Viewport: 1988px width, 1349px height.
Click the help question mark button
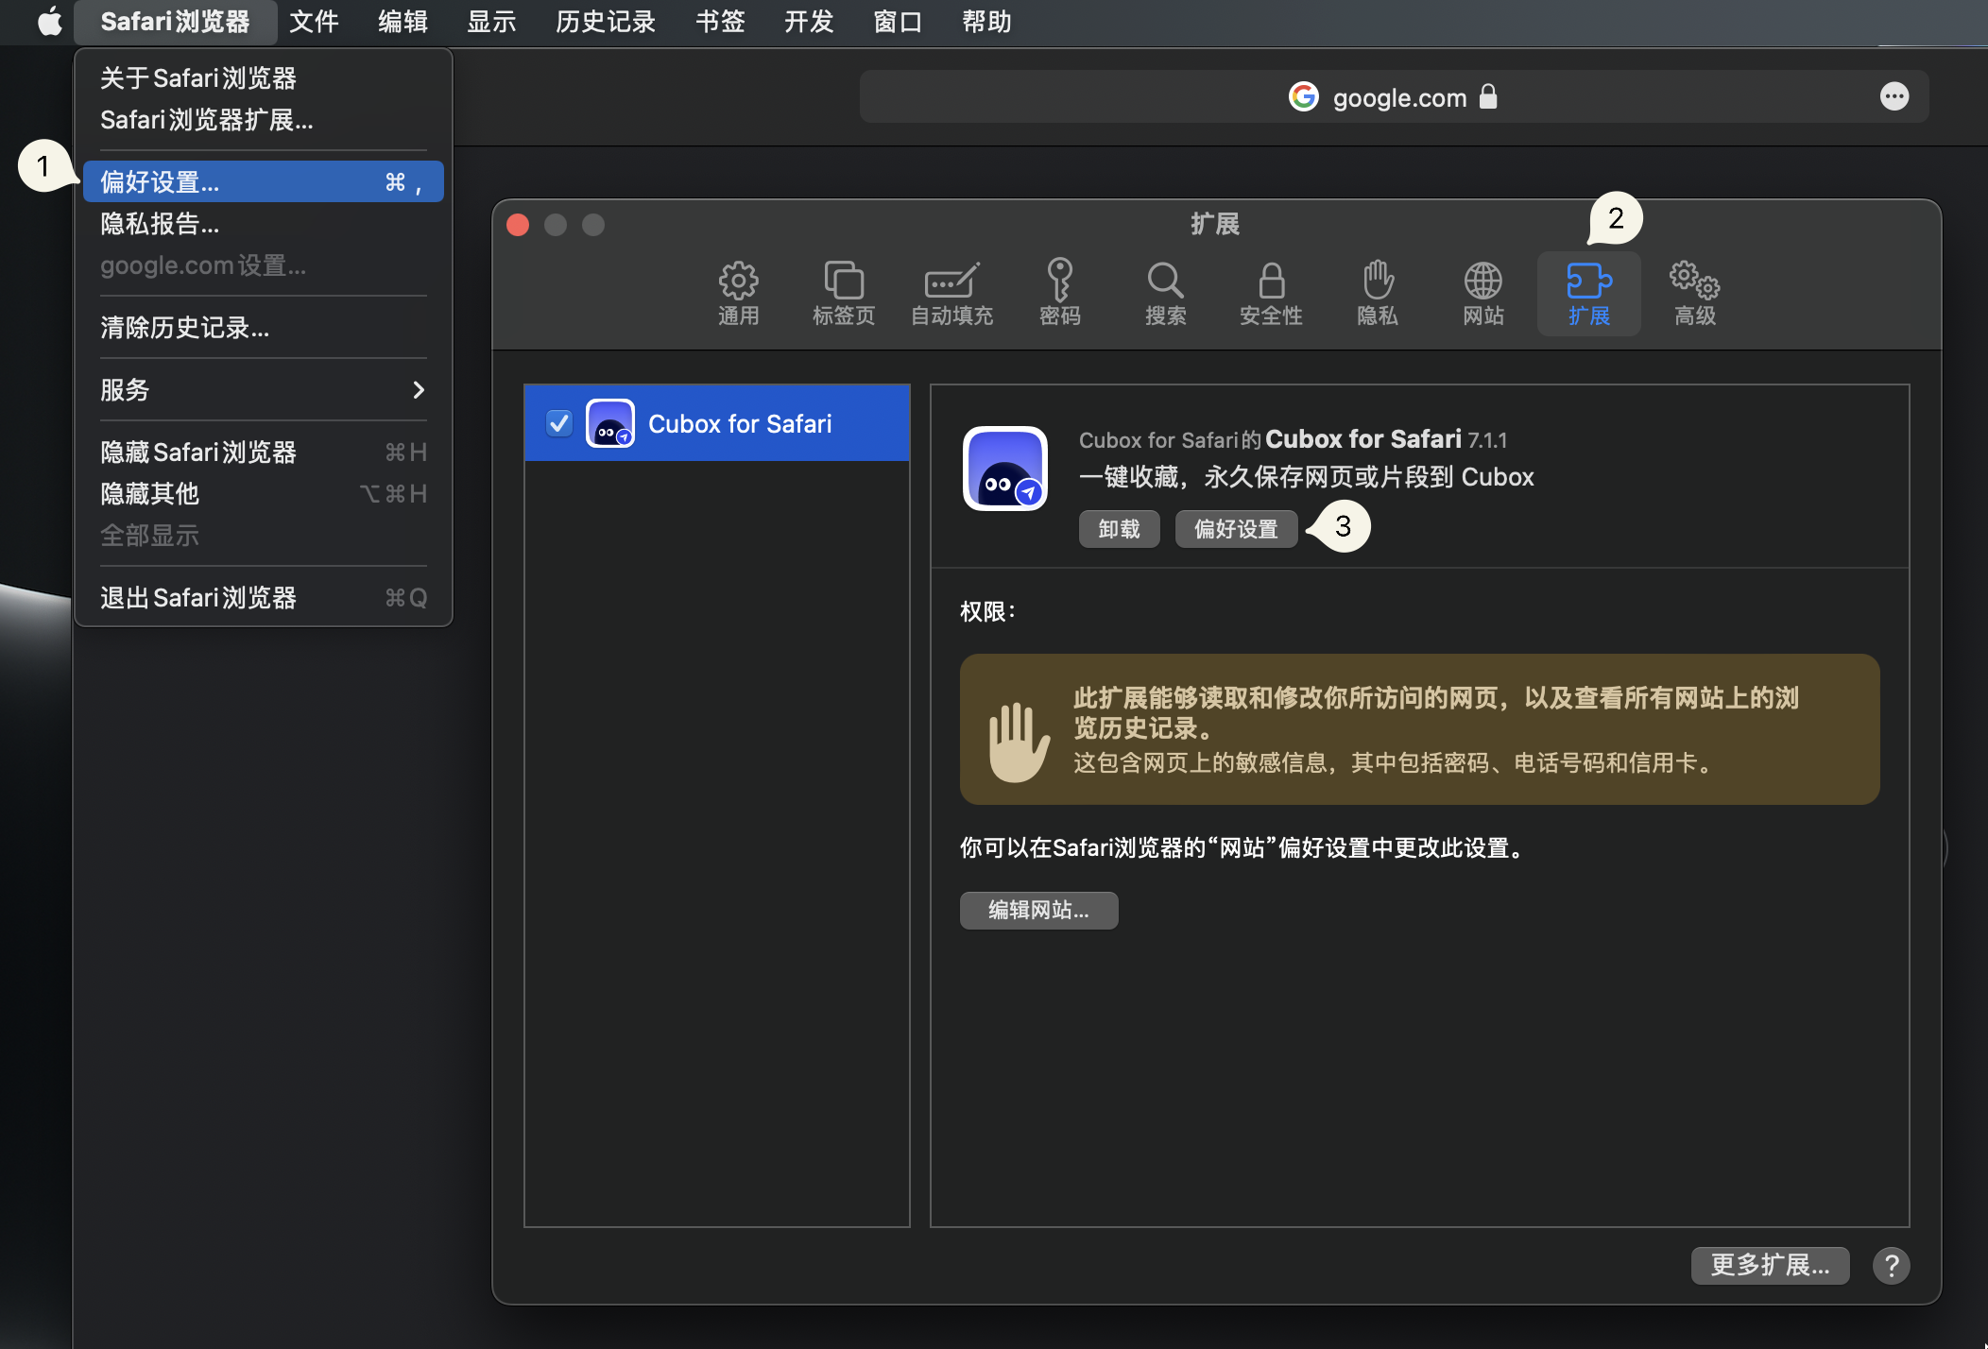click(1891, 1265)
